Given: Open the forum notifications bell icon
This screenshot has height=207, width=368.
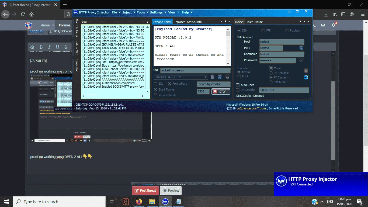Looking at the screenshot, I should coord(334,25).
